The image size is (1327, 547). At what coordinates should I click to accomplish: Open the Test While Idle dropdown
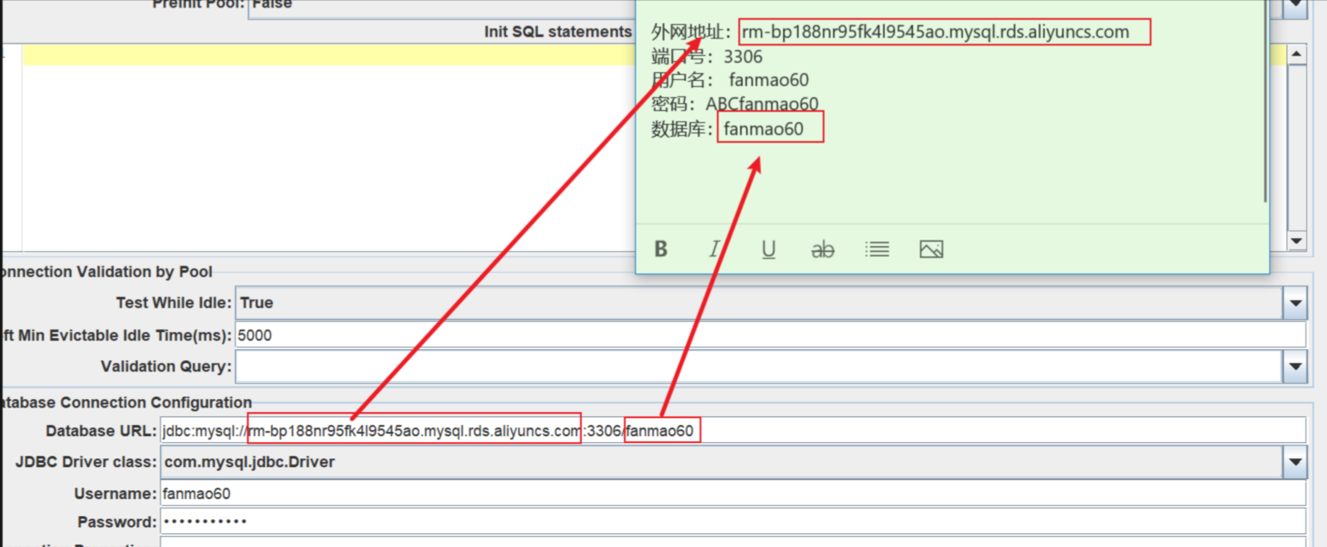(1295, 303)
